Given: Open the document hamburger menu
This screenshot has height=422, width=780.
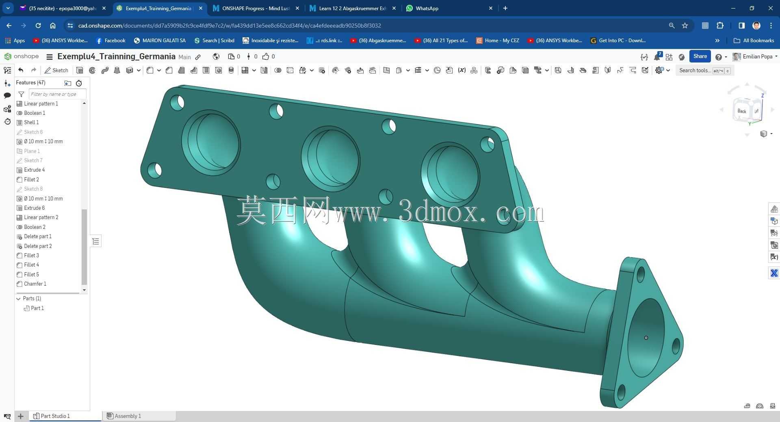Looking at the screenshot, I should pos(50,57).
